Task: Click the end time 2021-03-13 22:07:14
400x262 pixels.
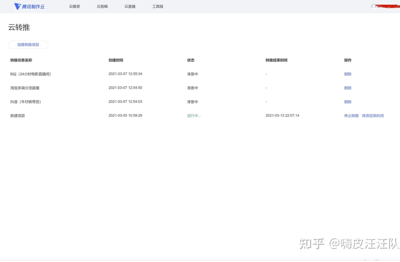Action: coord(282,116)
